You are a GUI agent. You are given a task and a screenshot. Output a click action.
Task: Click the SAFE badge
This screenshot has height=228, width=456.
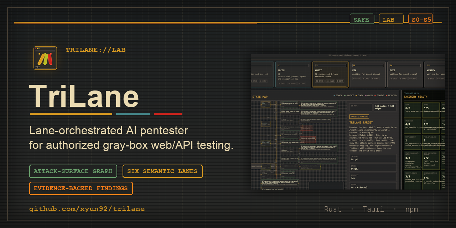[362, 19]
